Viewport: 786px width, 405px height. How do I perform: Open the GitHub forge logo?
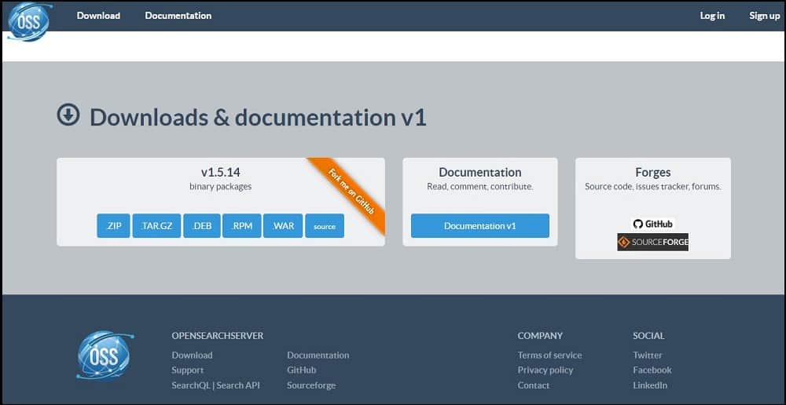point(652,224)
